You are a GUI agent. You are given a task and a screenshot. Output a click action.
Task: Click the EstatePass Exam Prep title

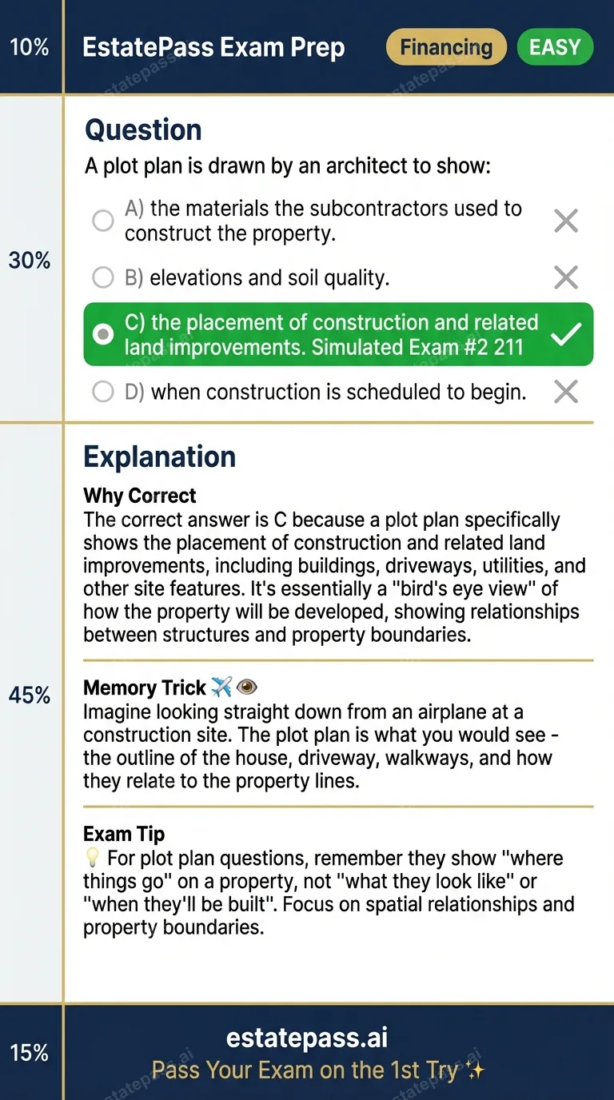[x=213, y=48]
